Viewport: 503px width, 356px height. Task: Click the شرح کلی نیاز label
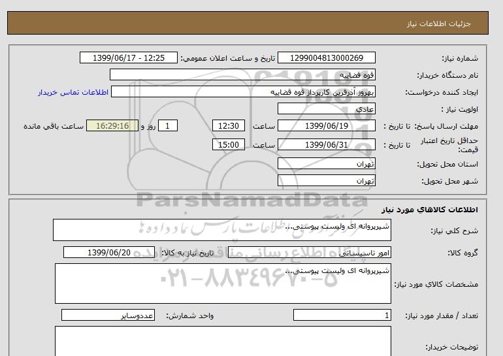[x=454, y=231]
